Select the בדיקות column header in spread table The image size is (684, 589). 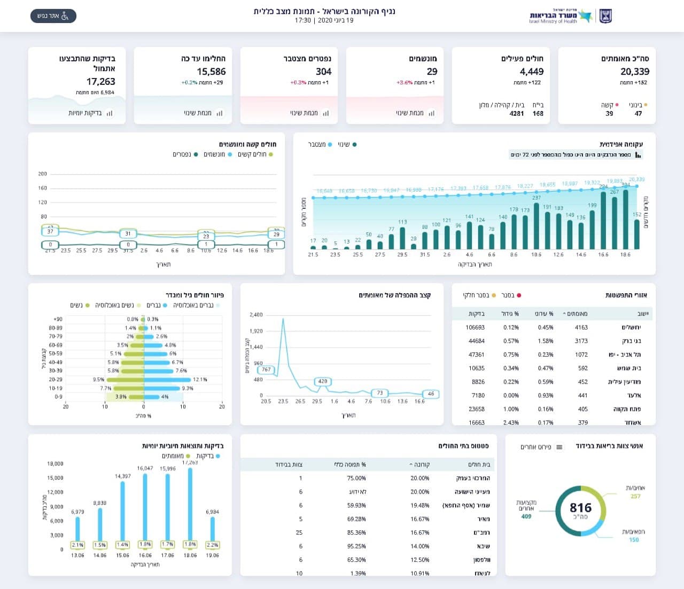477,314
